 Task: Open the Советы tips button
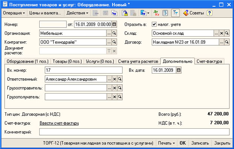click(194, 13)
